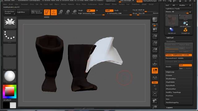Select the white secondary color swatch
This screenshot has height=111, width=198.
(x=13, y=105)
